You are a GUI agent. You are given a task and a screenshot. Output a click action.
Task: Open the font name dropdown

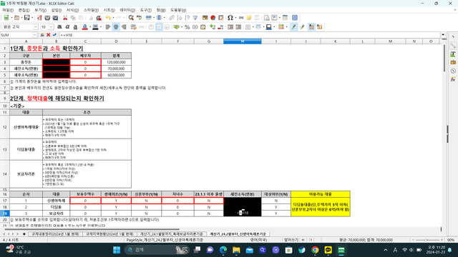point(36,27)
